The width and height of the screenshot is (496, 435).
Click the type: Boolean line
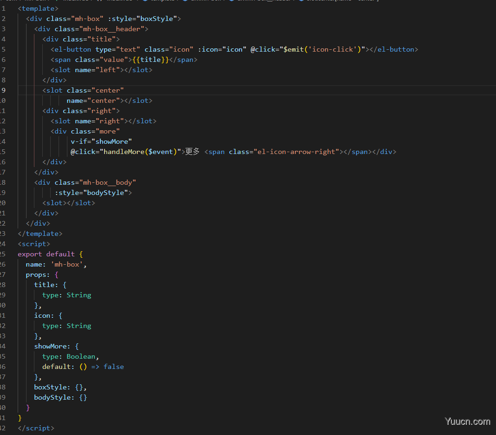pos(71,356)
